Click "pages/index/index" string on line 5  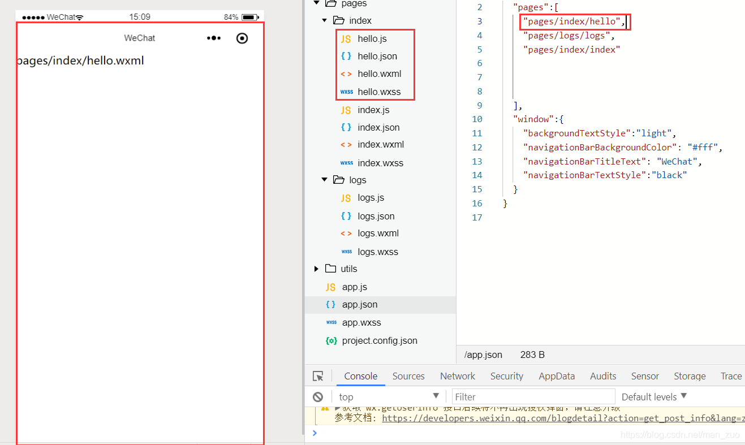[x=571, y=49]
